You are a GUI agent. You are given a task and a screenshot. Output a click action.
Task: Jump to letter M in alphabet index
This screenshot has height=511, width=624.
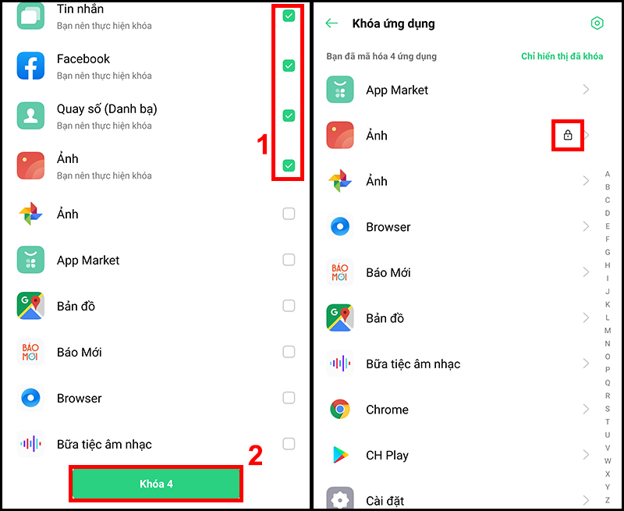click(608, 330)
